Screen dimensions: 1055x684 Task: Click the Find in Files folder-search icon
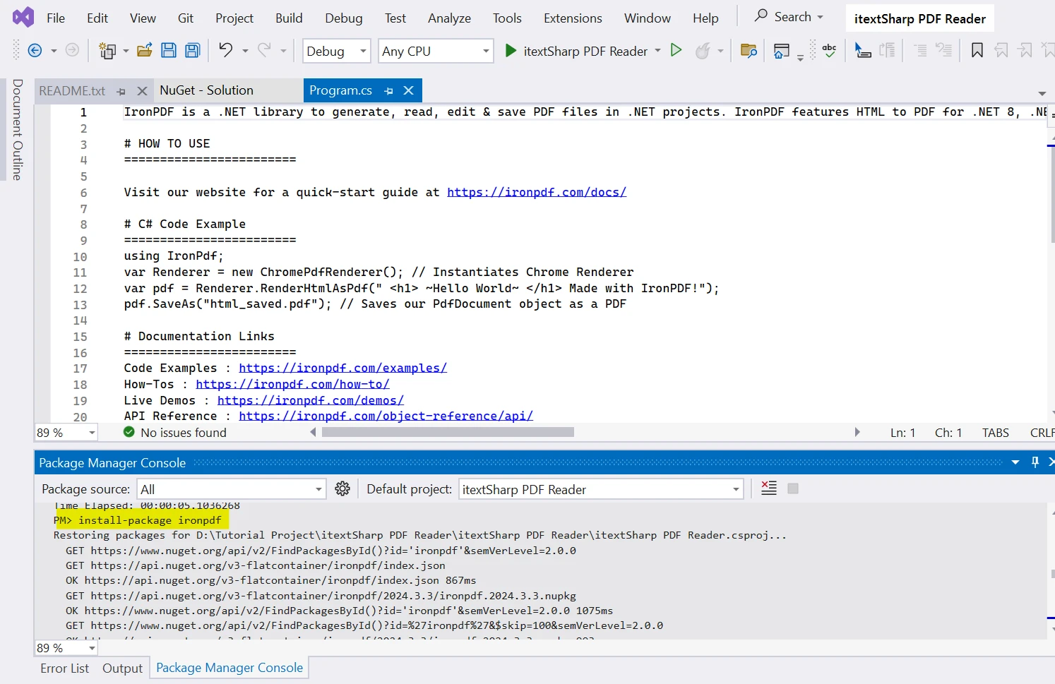[749, 50]
